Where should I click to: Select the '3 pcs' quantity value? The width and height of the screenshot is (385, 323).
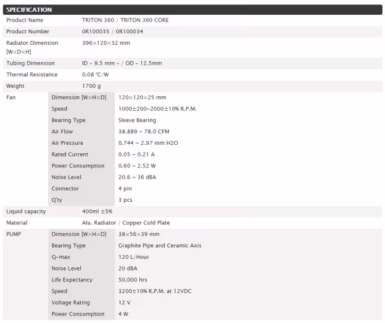pyautogui.click(x=125, y=200)
